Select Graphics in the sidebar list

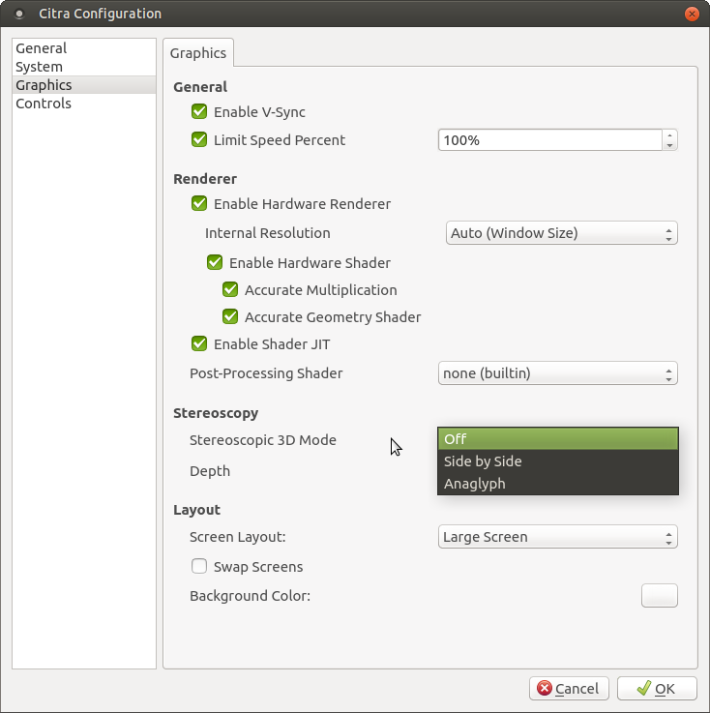(83, 85)
